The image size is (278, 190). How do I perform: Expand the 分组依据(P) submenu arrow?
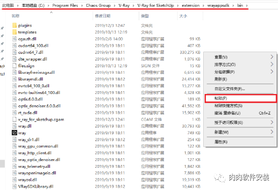(272, 72)
